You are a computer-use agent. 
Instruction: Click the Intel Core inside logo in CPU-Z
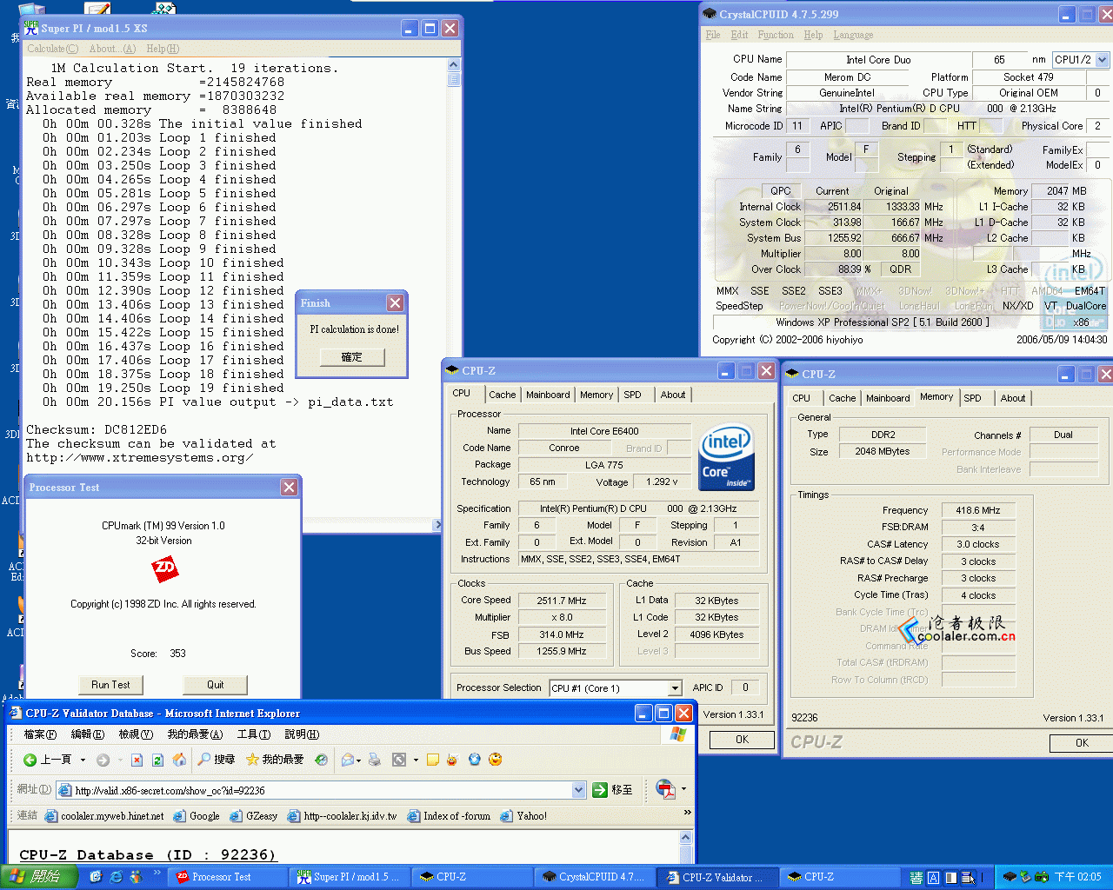point(727,457)
